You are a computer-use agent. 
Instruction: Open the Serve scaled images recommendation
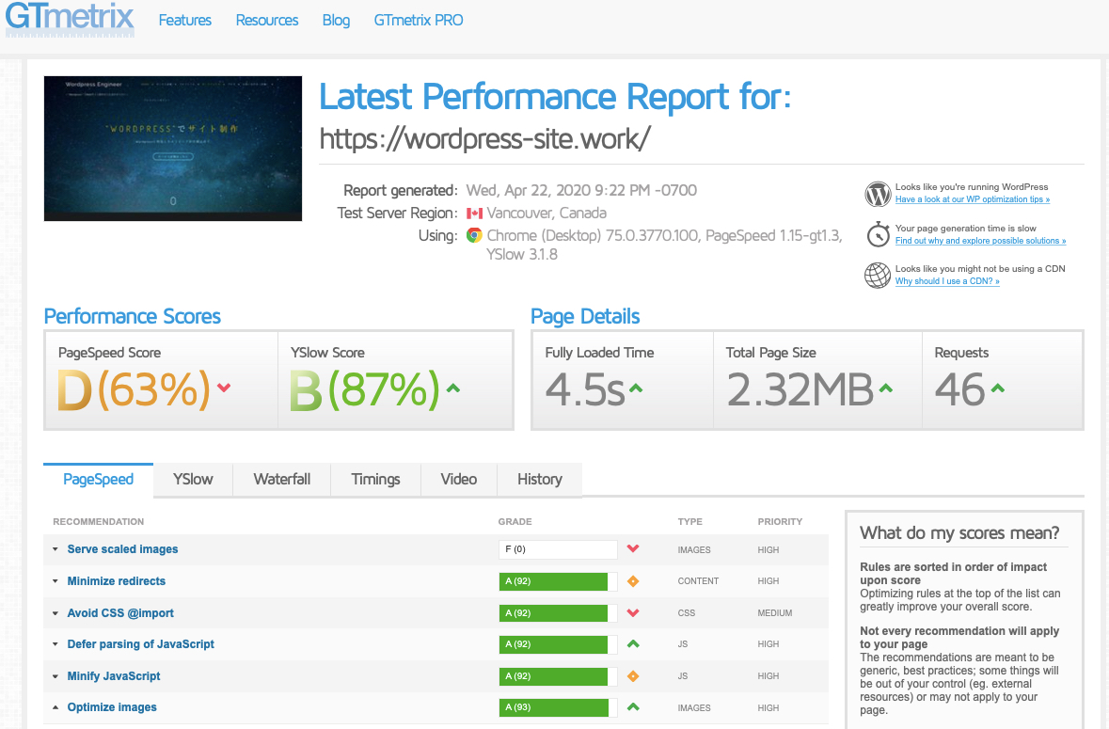pos(122,549)
